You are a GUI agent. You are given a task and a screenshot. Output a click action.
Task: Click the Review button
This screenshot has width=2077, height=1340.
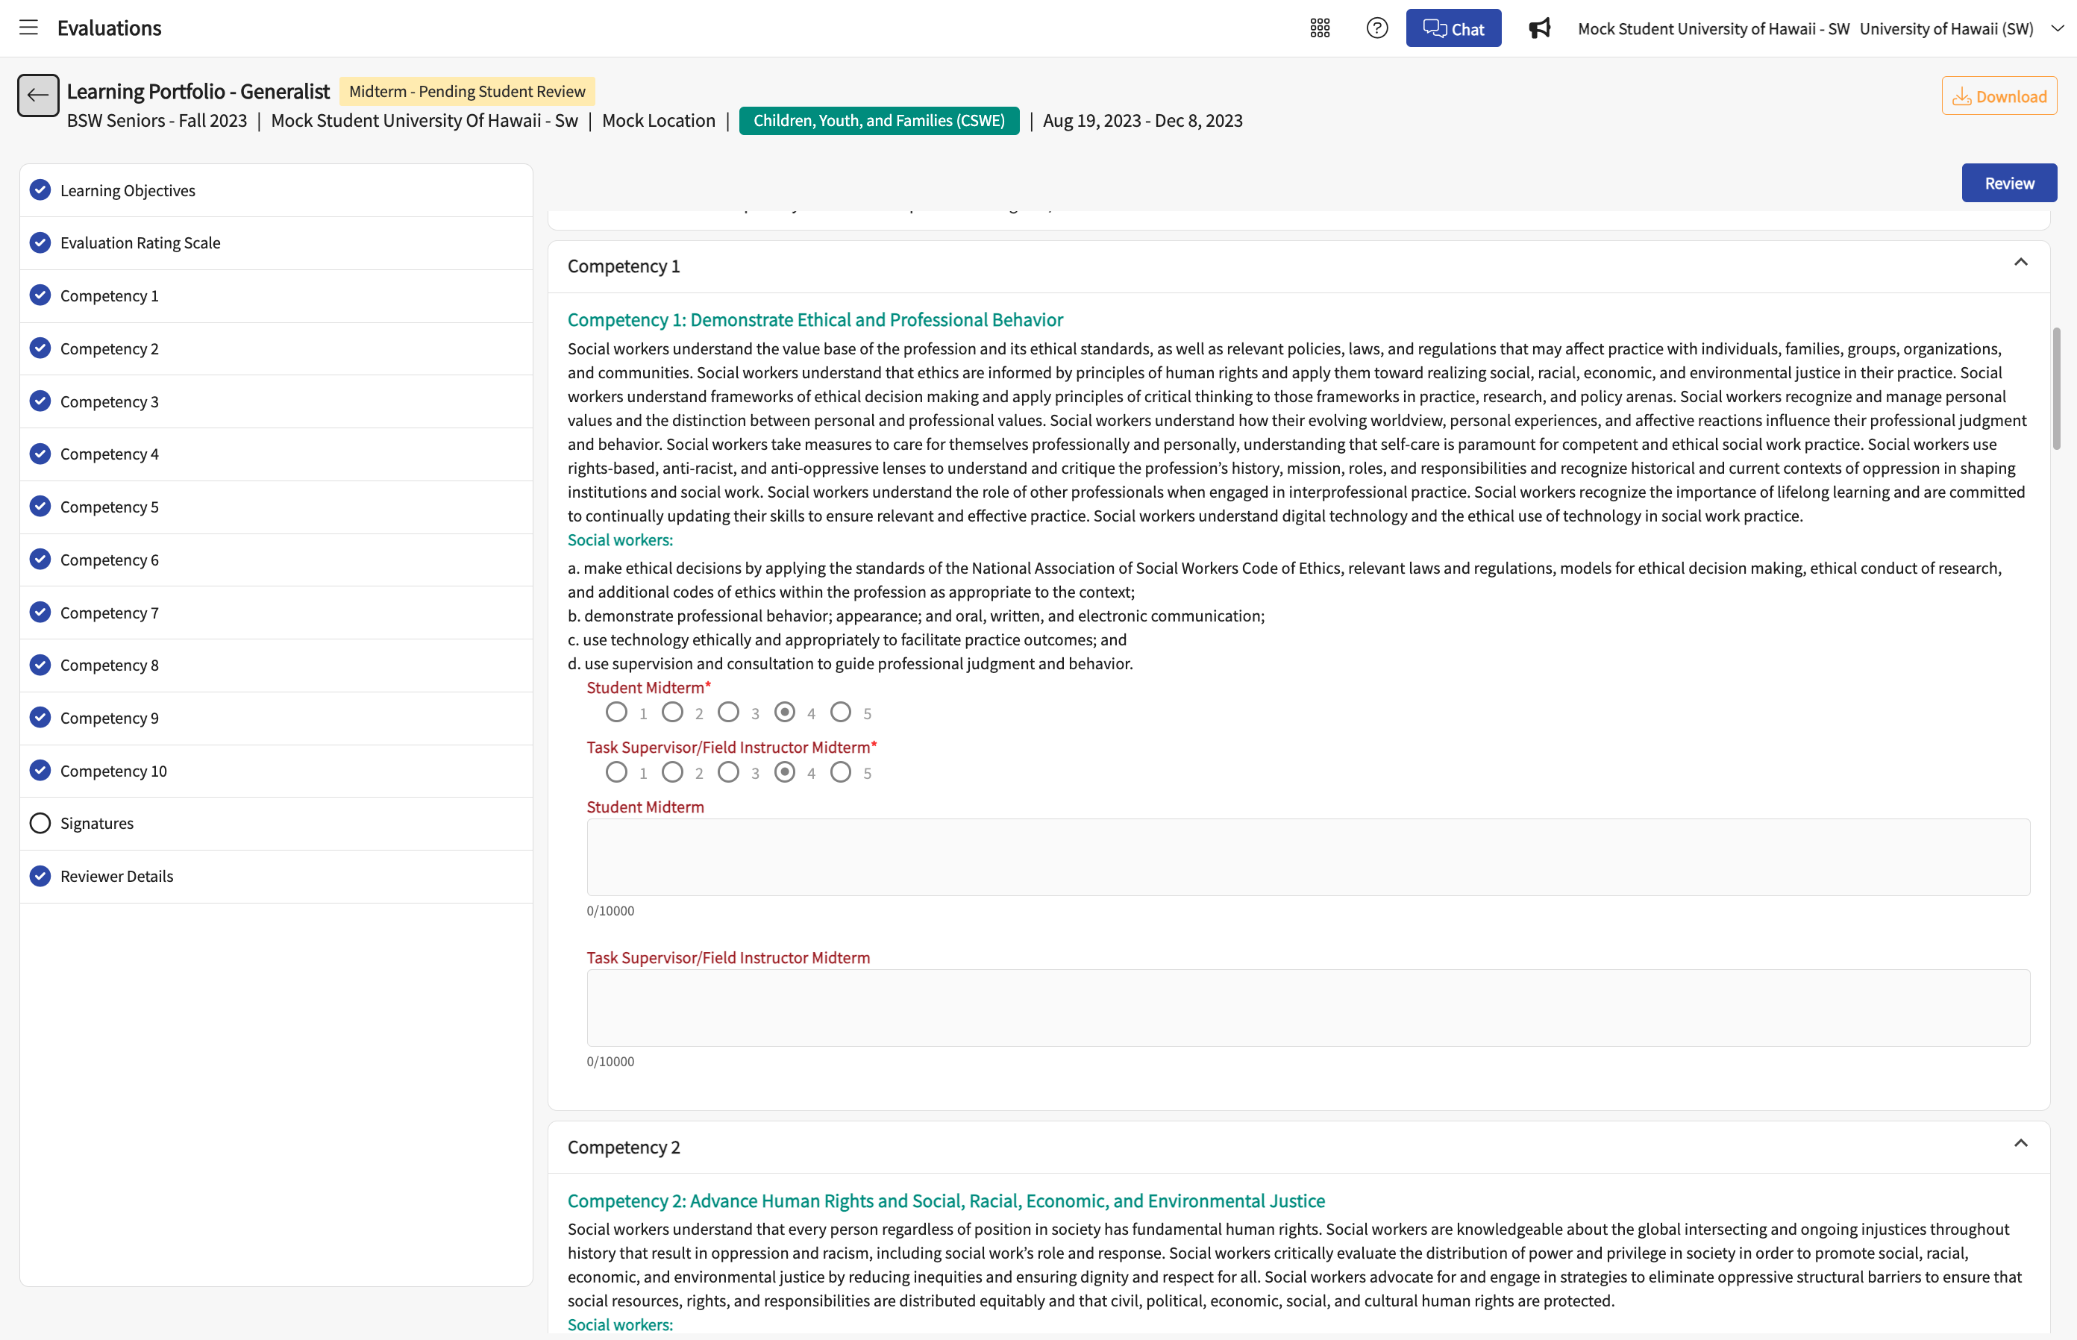[2009, 183]
